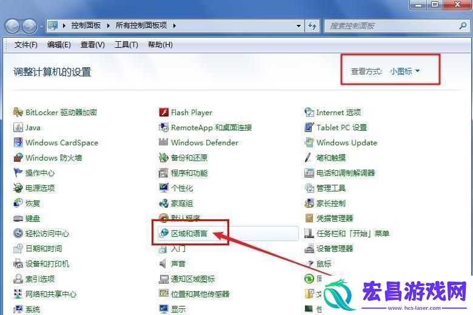Open the 家长控制 icon
This screenshot has width=473, height=315.
coord(309,203)
